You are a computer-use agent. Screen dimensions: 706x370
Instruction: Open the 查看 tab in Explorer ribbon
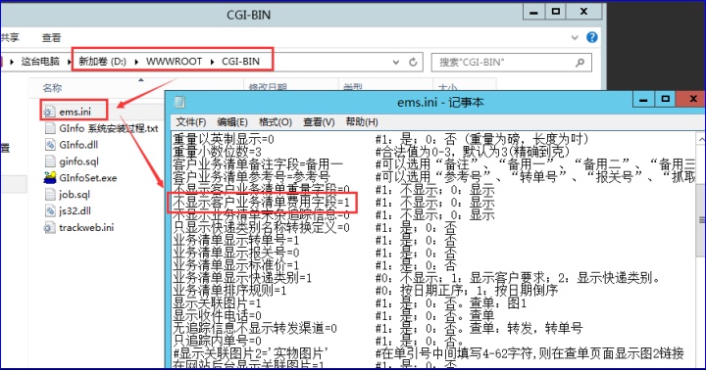pos(51,38)
